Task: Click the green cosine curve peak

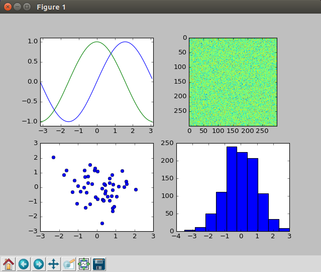Action: 97,42
